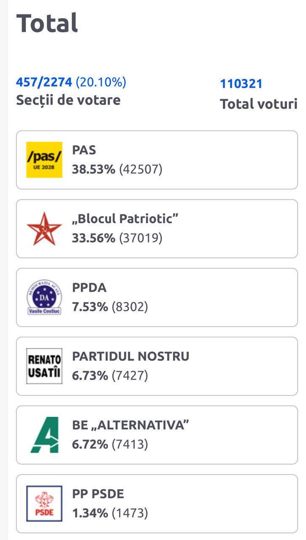This screenshot has width=306, height=540.
Task: Click the 20.10% stations counted percentage
Action: click(101, 82)
